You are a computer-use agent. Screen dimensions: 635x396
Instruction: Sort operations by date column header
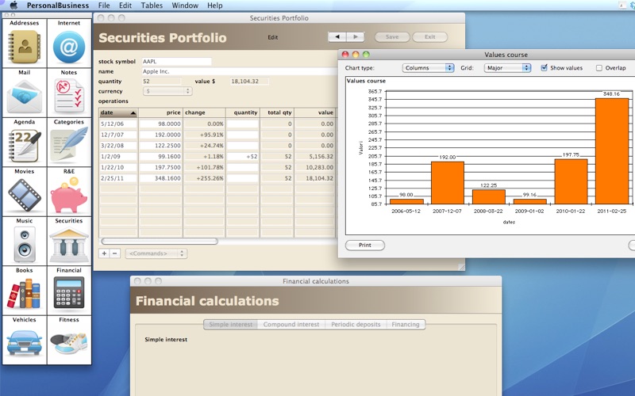pos(118,112)
